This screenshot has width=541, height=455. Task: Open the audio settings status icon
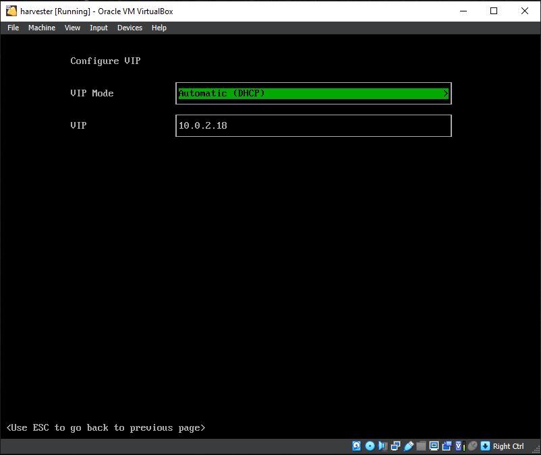(383, 446)
